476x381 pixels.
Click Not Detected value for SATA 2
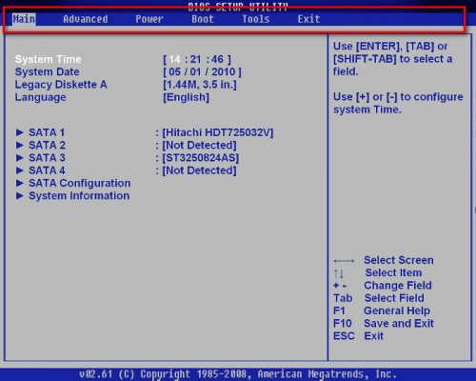coord(199,145)
